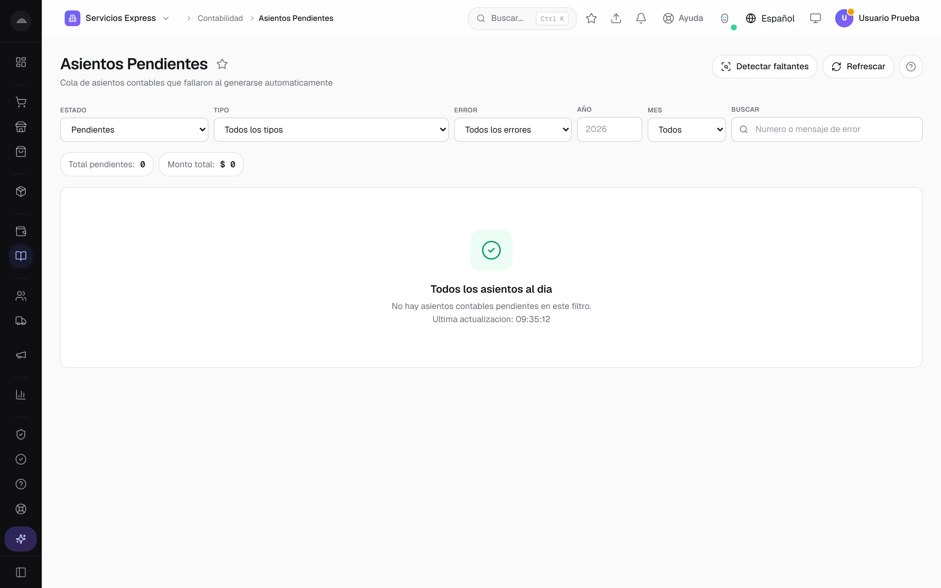Click the Total pendientes counter chip

[107, 164]
